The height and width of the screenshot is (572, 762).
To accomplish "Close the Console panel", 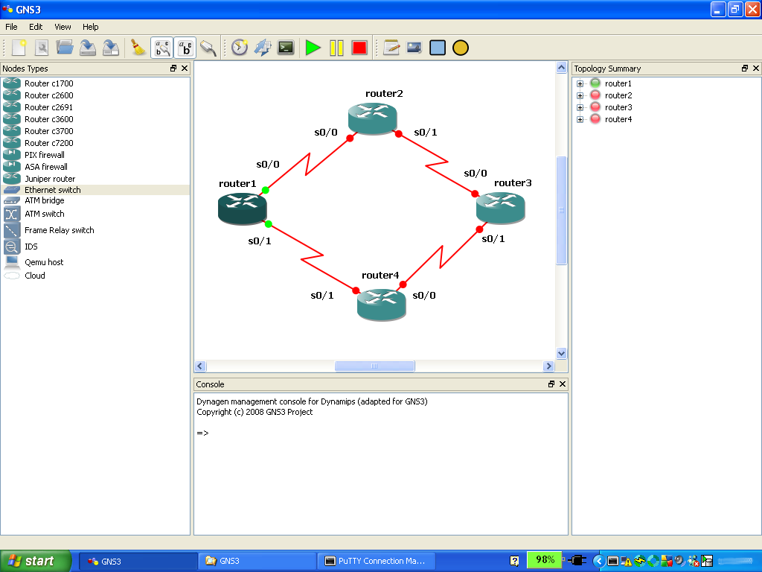I will pos(563,384).
